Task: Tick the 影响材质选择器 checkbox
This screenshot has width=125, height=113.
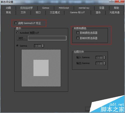Action: click(x=78, y=38)
